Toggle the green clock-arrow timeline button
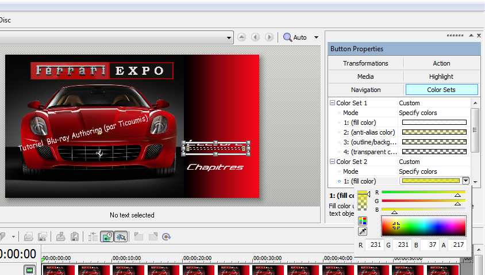Image resolution: width=485 pixels, height=275 pixels. [107, 237]
